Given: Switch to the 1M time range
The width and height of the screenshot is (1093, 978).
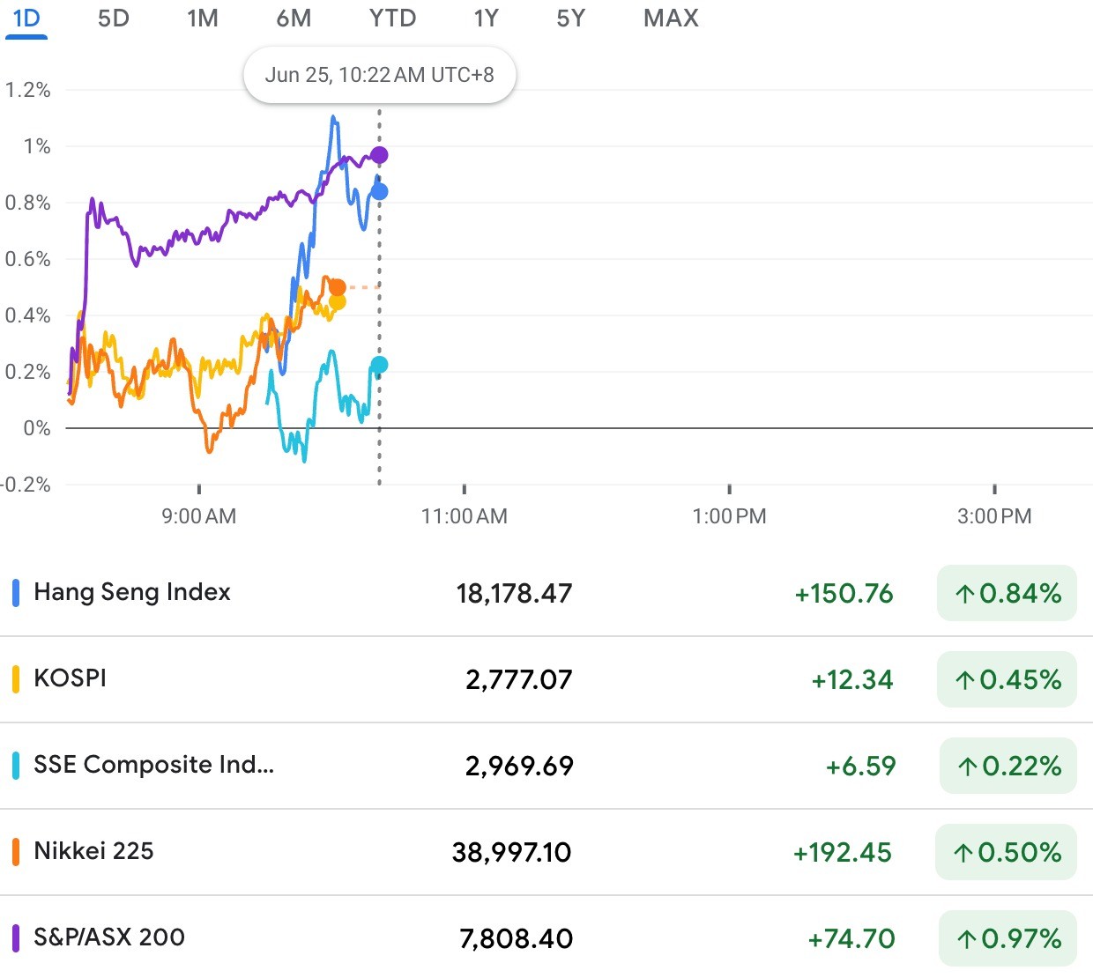Looking at the screenshot, I should (203, 19).
